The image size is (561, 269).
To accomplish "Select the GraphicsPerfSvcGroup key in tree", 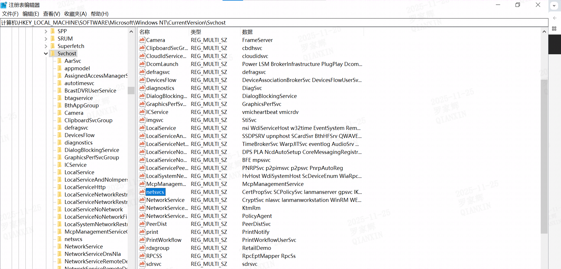I will click(x=92, y=157).
